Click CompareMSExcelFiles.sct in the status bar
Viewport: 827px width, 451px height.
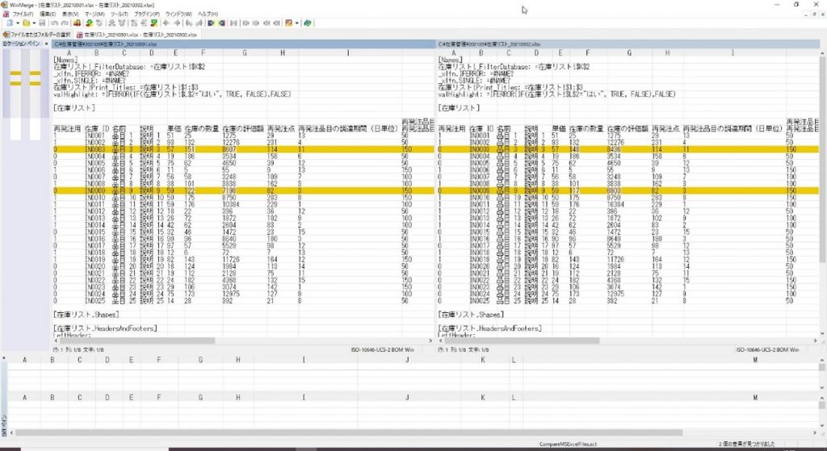pos(568,445)
